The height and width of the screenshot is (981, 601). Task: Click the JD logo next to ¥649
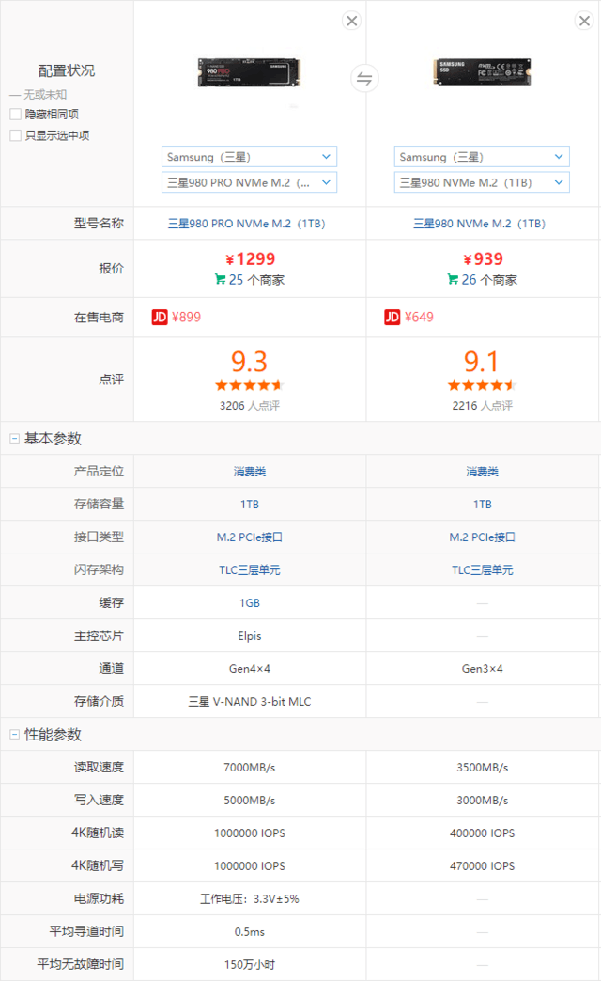(x=393, y=318)
